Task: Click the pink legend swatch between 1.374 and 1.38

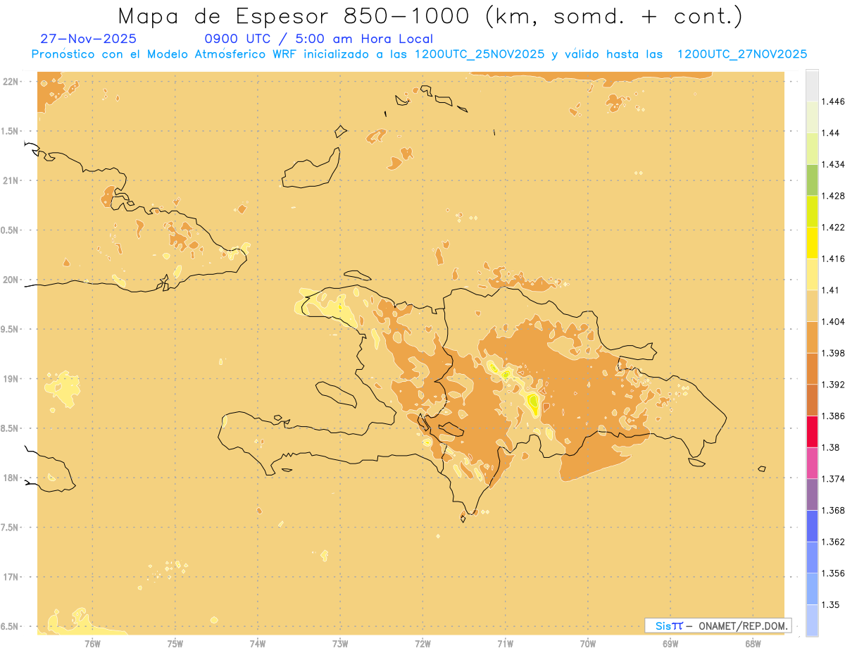Action: click(812, 463)
